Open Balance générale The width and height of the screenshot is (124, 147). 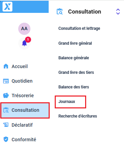pos(74,58)
